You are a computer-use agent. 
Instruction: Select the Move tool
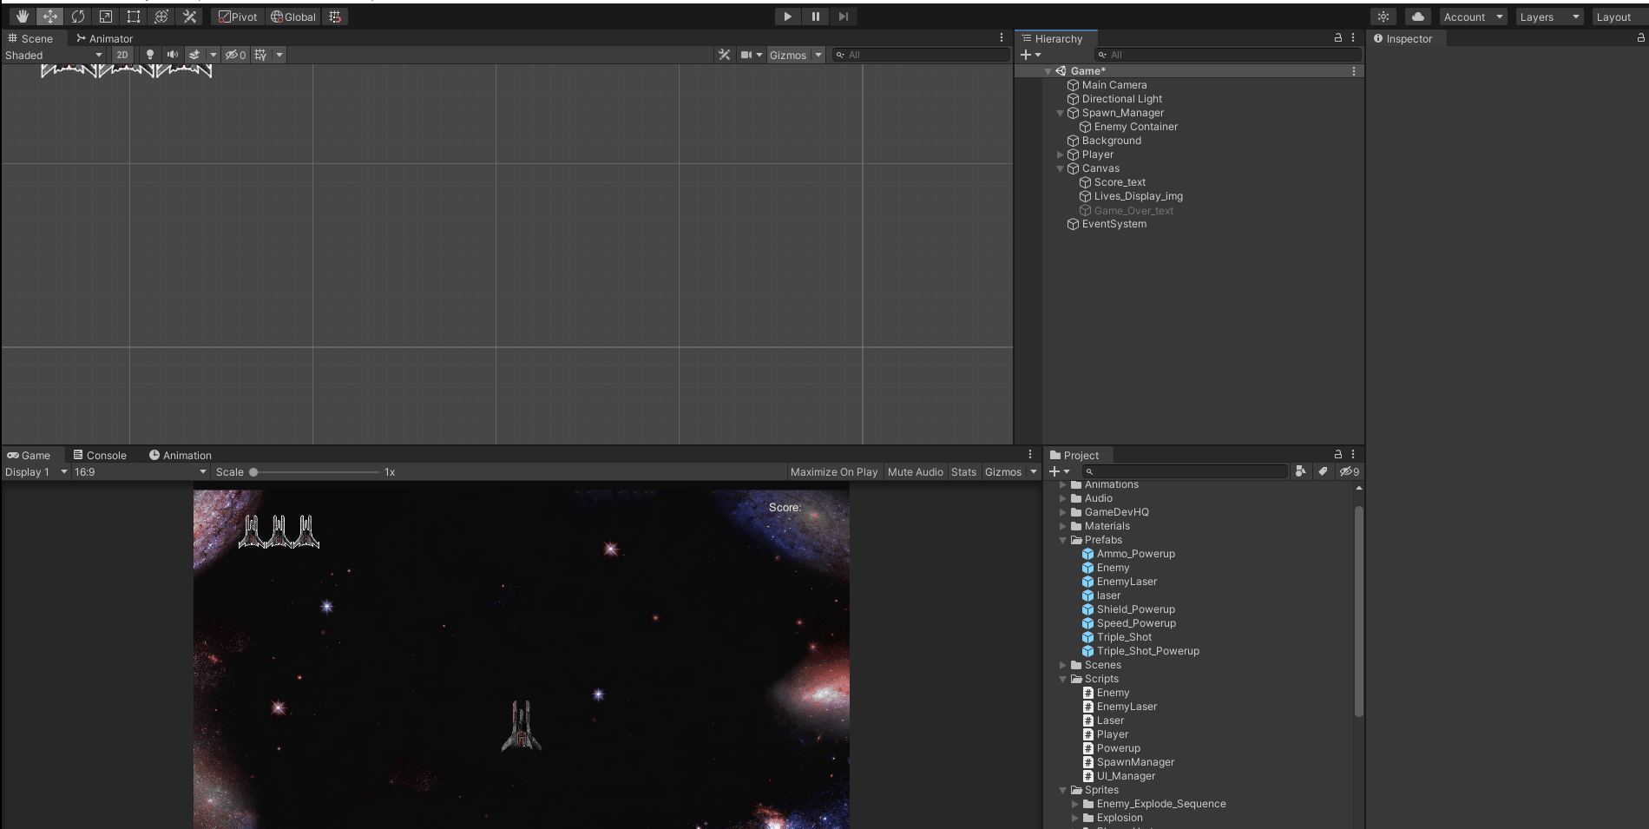click(50, 16)
